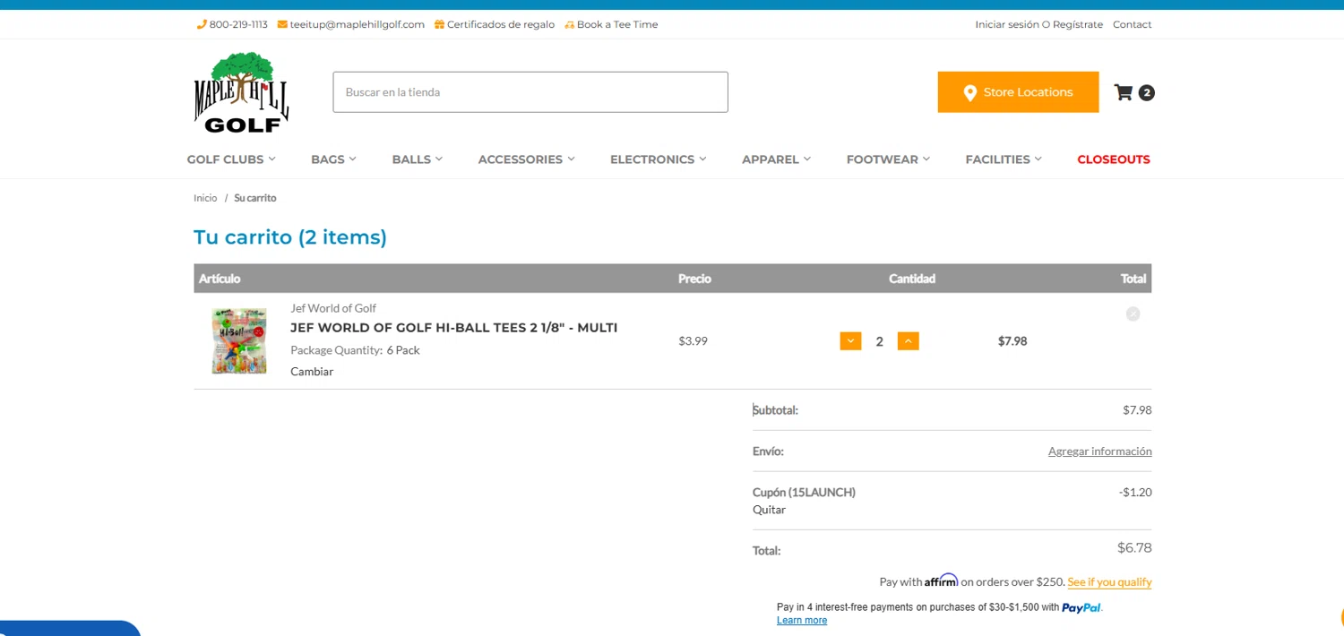Click the item total $7.98 in the row

[1012, 341]
